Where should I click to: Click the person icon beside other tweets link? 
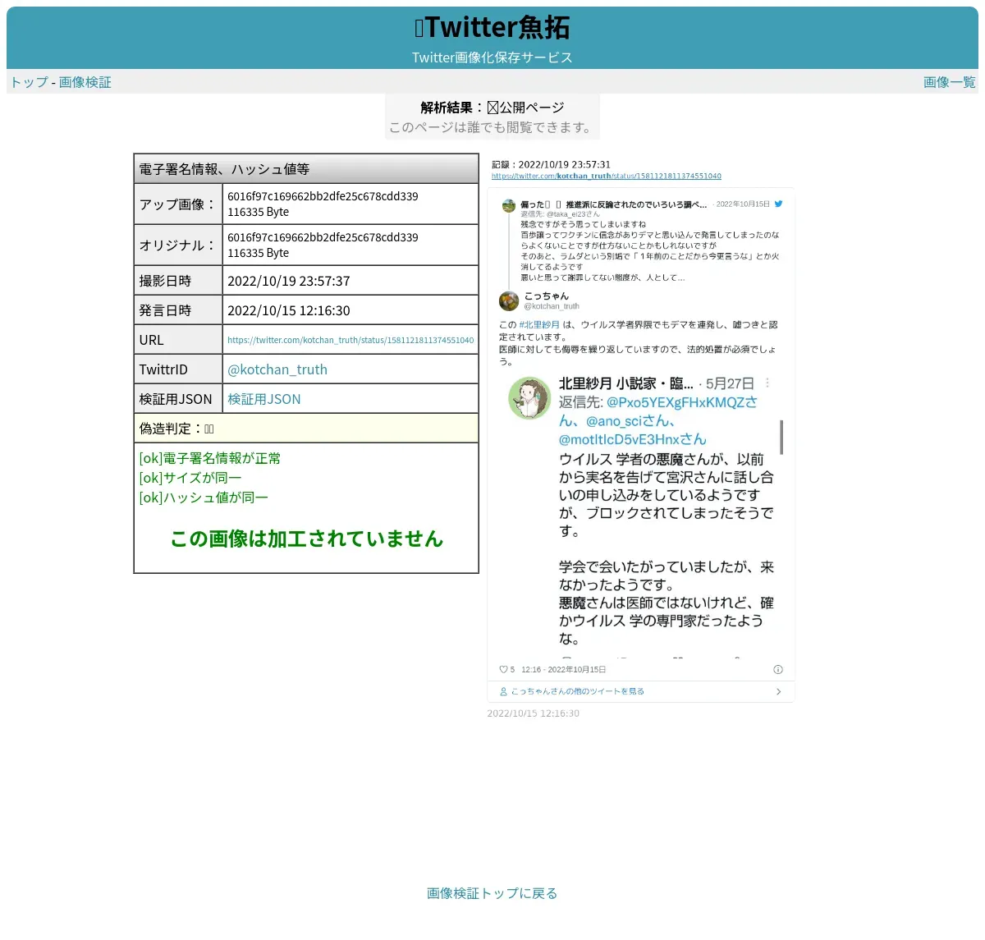point(504,691)
